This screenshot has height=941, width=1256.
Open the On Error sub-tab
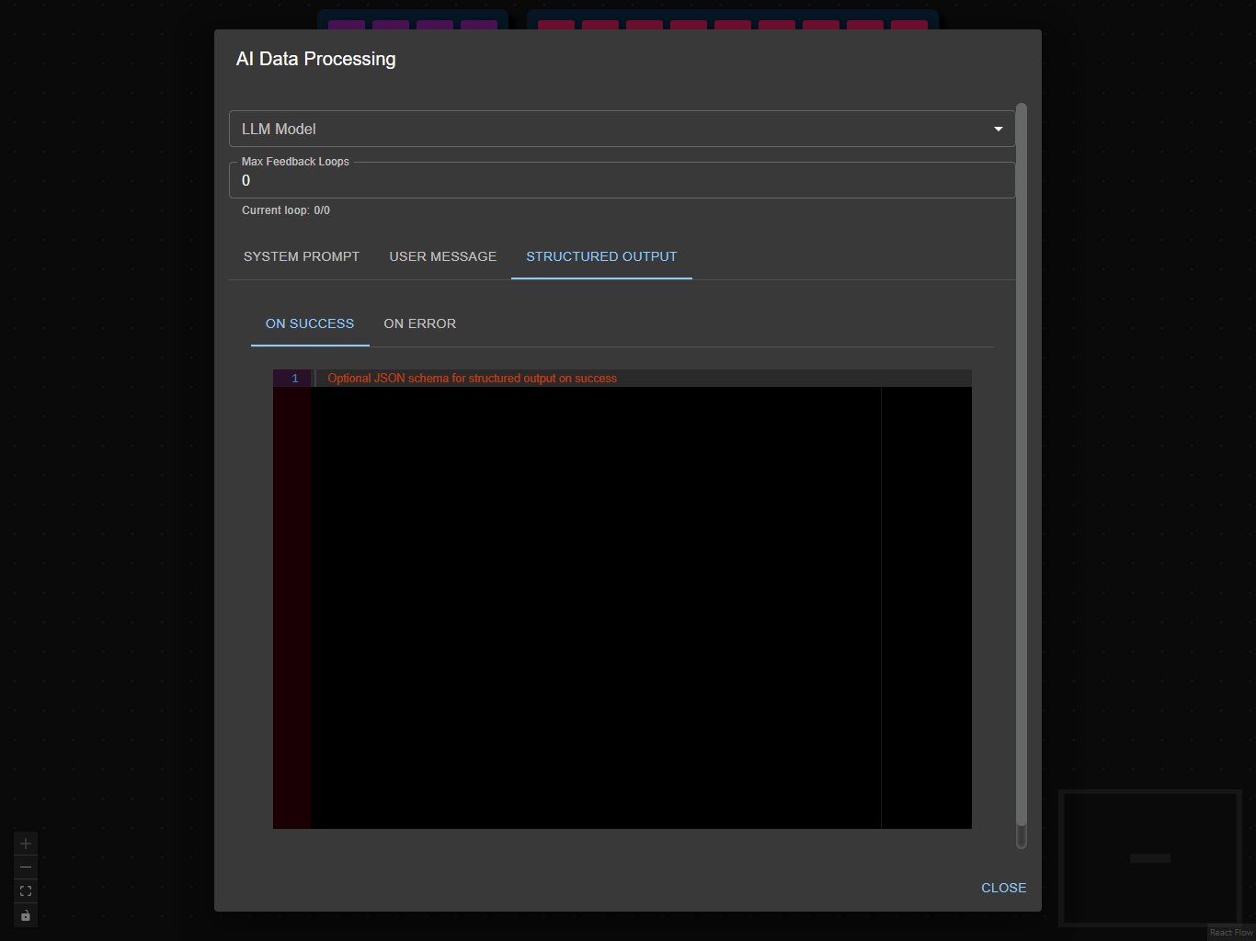point(419,323)
